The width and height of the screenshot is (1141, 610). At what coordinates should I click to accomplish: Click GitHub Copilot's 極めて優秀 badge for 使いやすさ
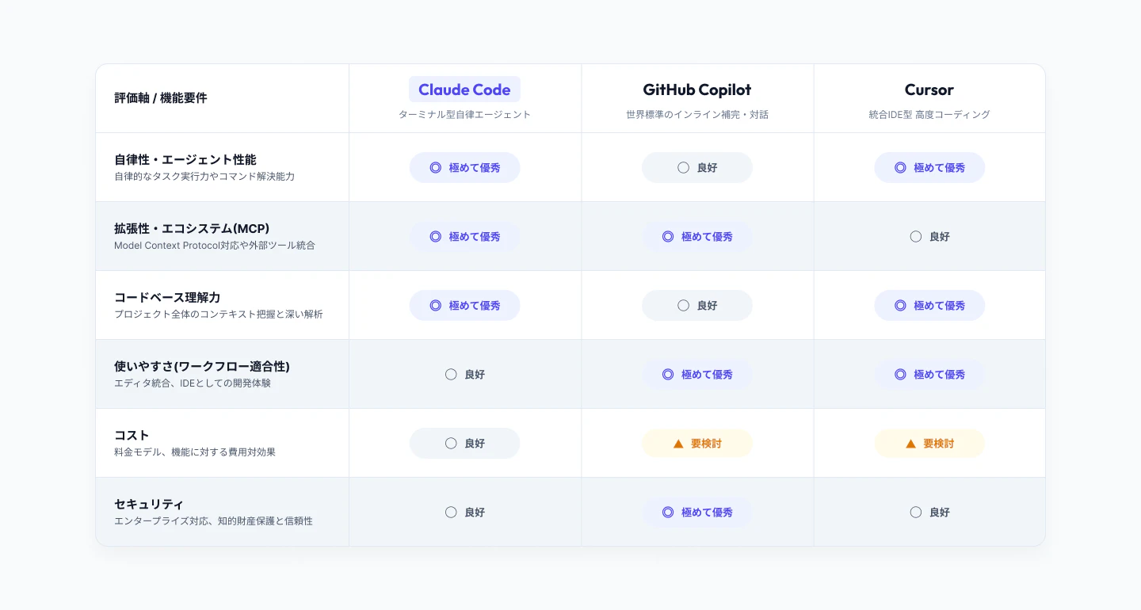(697, 375)
